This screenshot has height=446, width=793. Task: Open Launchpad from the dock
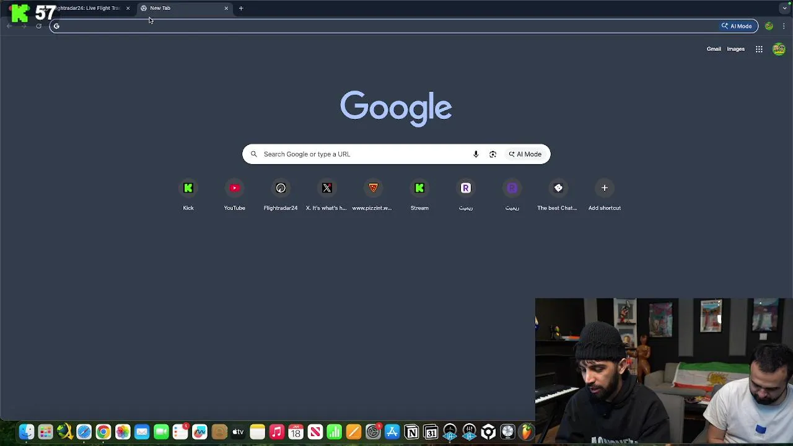tap(45, 432)
